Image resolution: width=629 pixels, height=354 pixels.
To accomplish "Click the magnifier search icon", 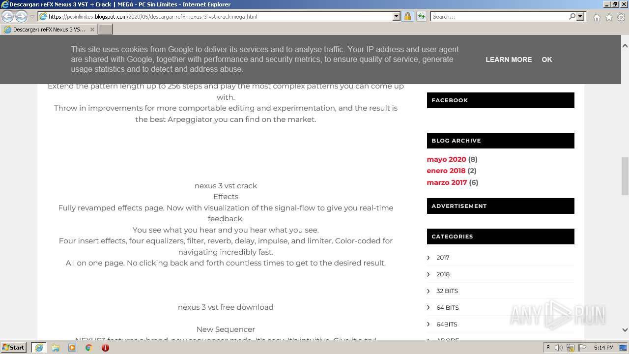I will [572, 17].
